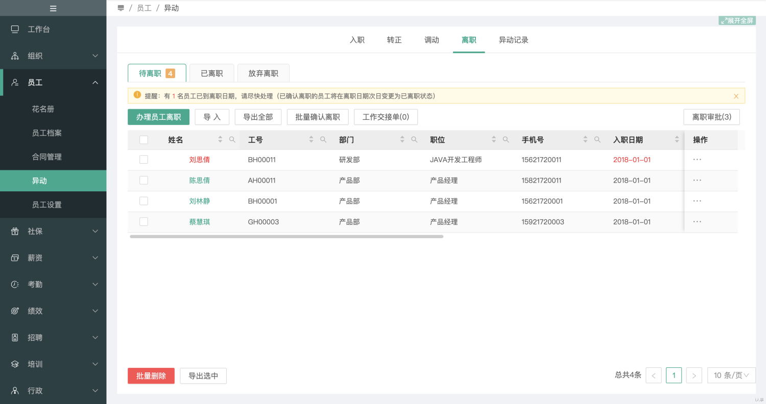This screenshot has width=766, height=404.
Task: Go to next page arrow in pagination
Action: click(x=694, y=375)
